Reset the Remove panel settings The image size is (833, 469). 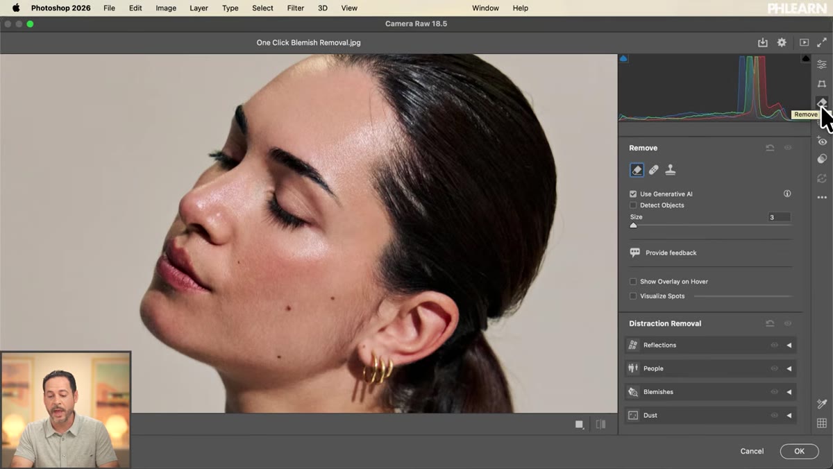click(770, 148)
